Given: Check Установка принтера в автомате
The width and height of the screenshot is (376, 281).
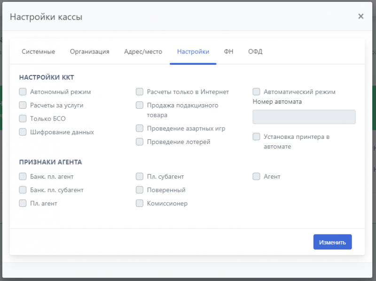Looking at the screenshot, I should click(x=257, y=137).
